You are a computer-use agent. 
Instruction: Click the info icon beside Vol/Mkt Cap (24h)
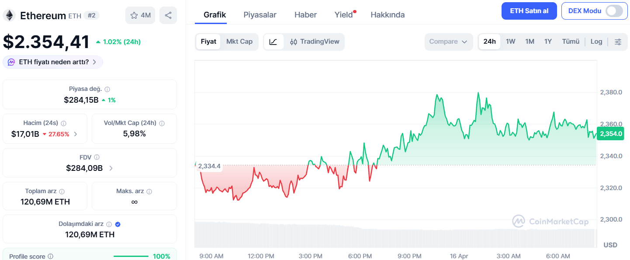[162, 123]
